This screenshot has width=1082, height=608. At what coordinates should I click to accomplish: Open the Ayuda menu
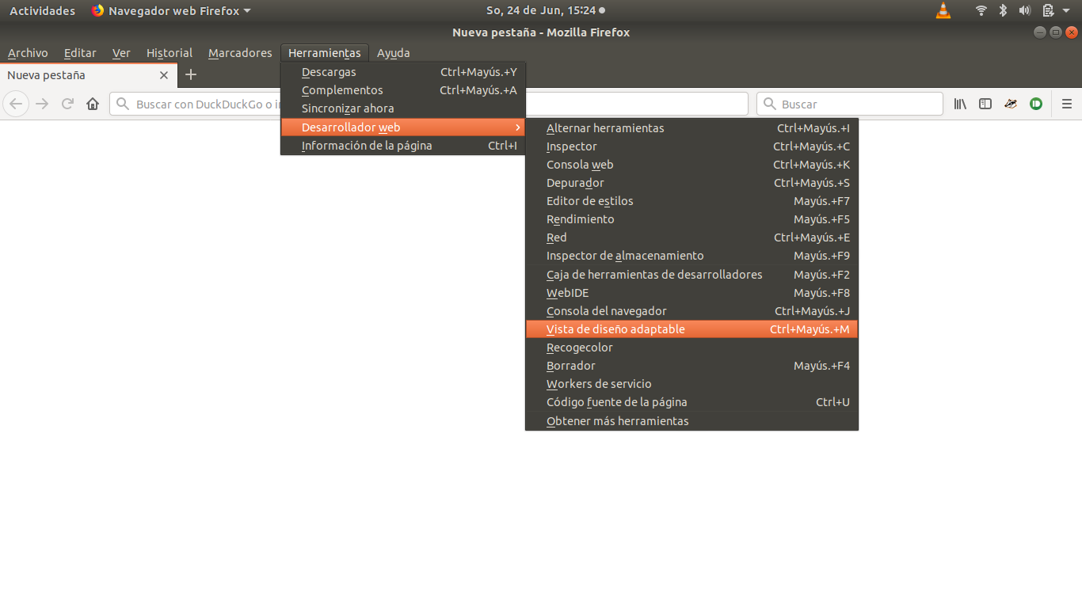point(394,53)
